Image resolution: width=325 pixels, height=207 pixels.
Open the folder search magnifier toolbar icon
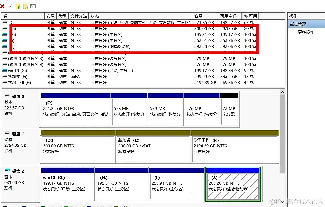[25, 6]
